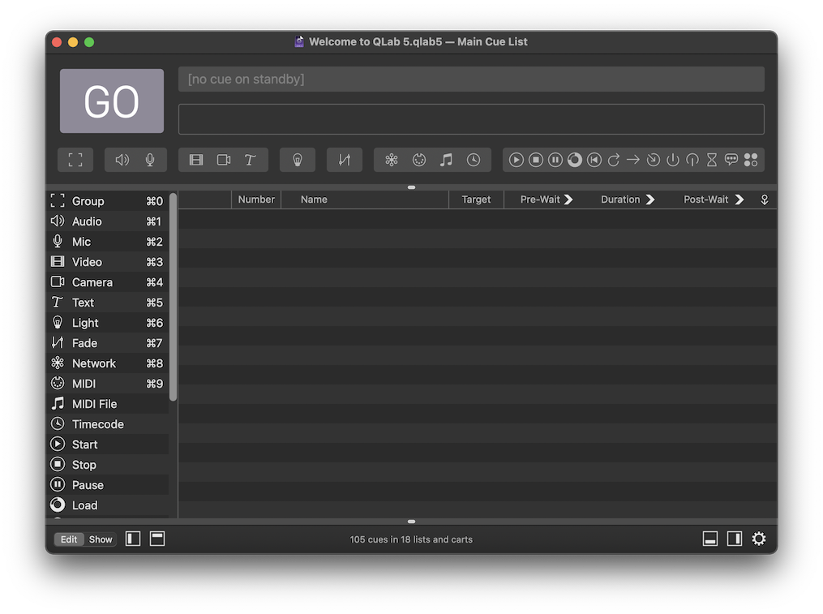Click the Fade cue toolbar icon
Viewport: 823px width, 614px height.
pyautogui.click(x=345, y=160)
